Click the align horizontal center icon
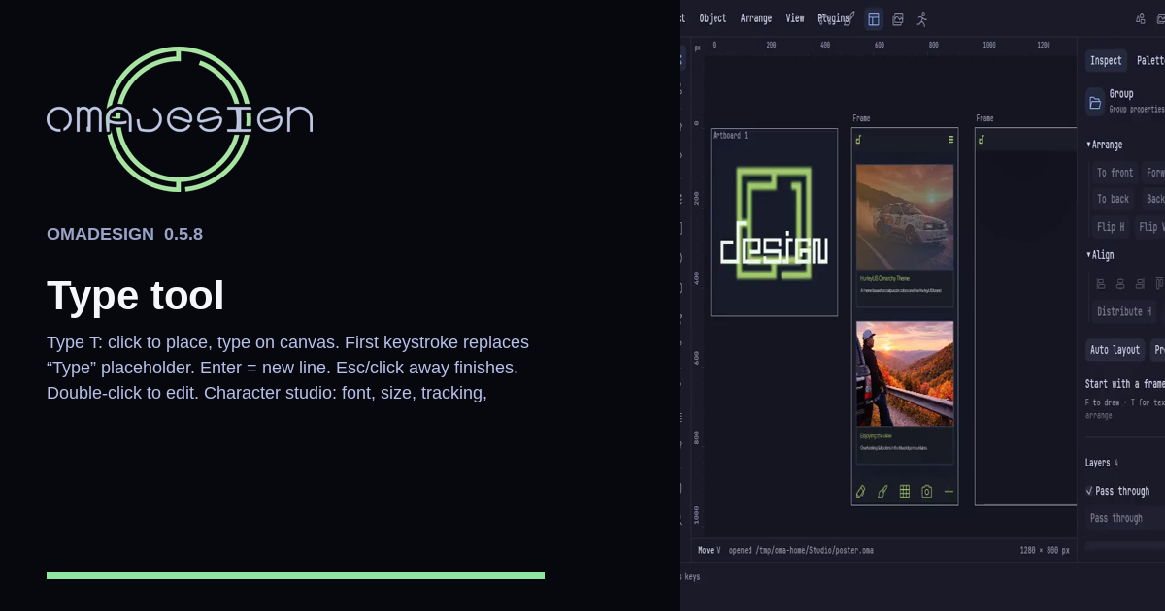The width and height of the screenshot is (1165, 611). pyautogui.click(x=1120, y=284)
